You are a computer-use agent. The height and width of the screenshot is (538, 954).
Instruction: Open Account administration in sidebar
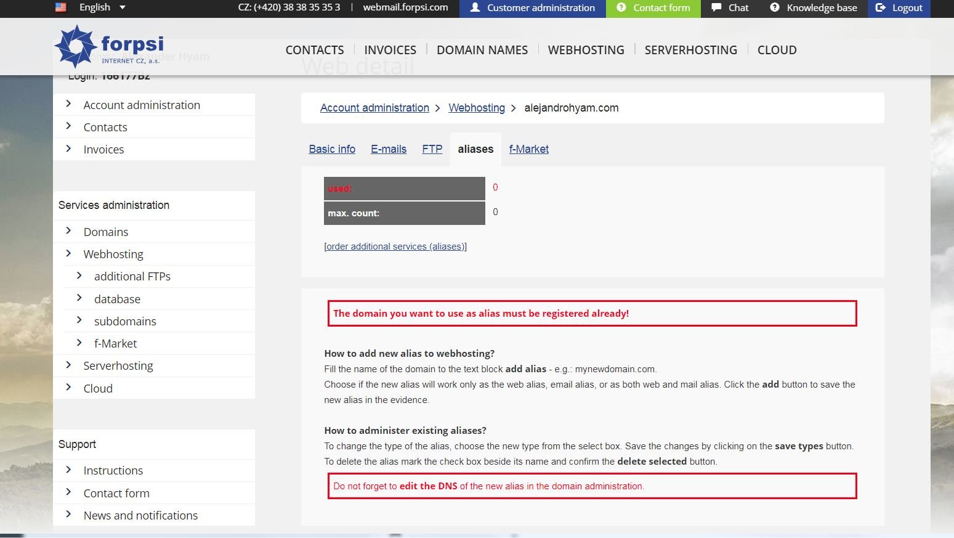(142, 105)
